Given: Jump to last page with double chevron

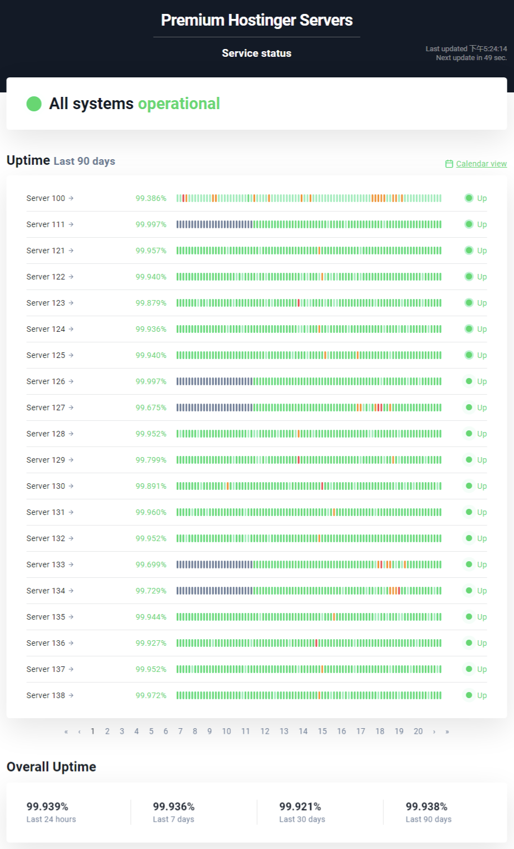Looking at the screenshot, I should click(x=447, y=732).
